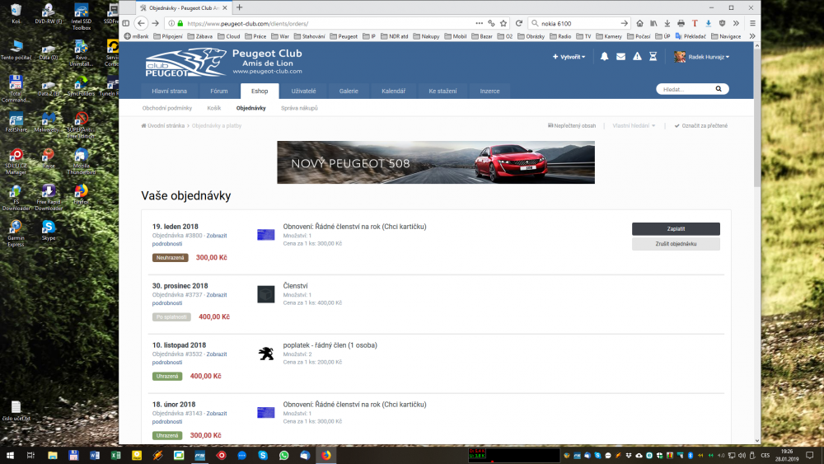Open Správa nákupů submenu link

299,108
